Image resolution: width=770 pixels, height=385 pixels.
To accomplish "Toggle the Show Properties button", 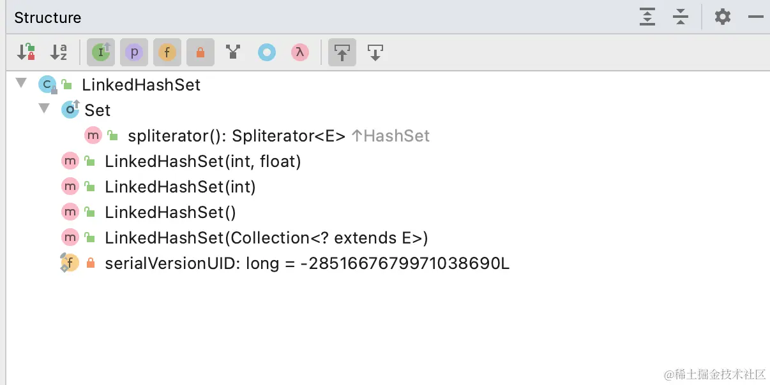I will click(x=134, y=52).
